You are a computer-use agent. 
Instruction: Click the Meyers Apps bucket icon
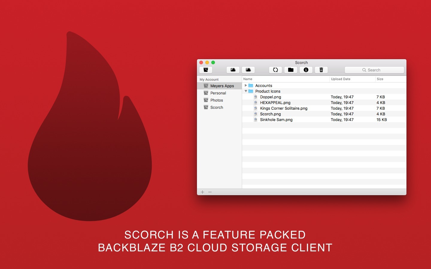click(x=206, y=86)
